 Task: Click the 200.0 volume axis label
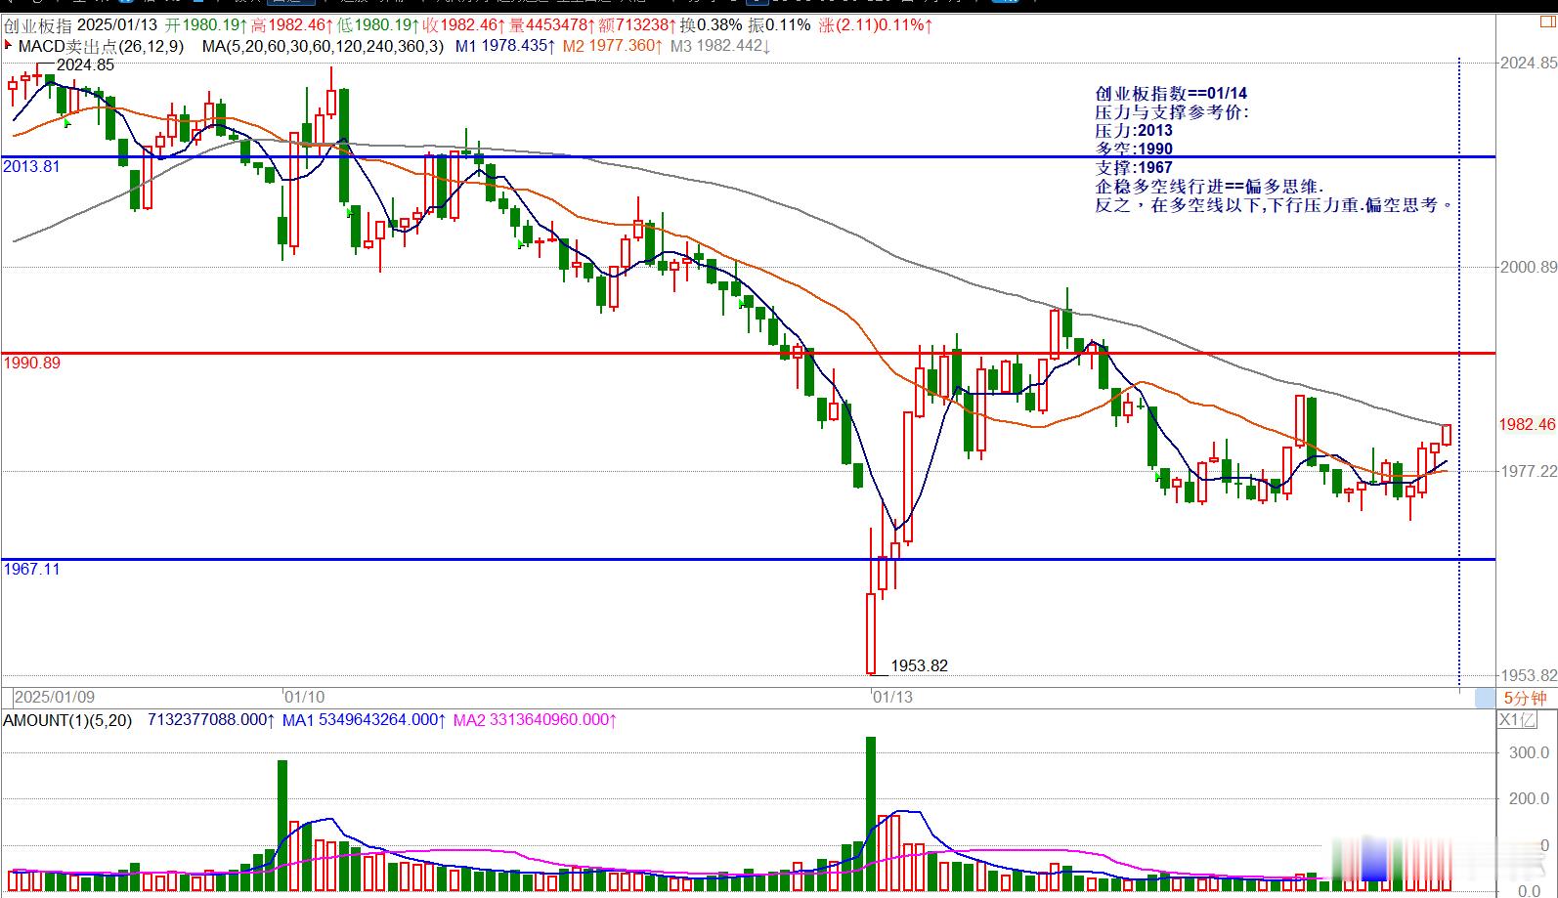[x=1530, y=798]
